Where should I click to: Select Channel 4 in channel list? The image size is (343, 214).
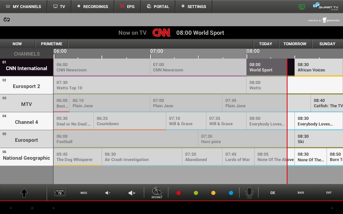tap(27, 121)
